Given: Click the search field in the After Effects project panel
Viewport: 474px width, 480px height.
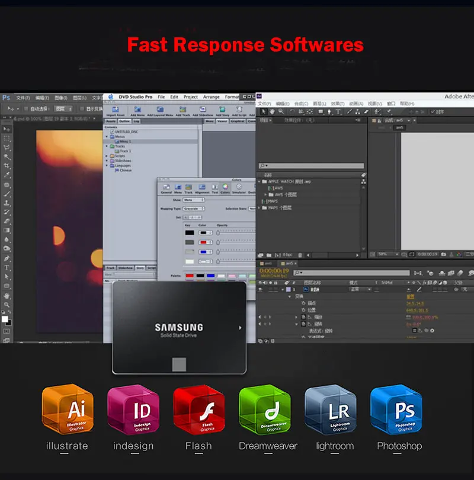Looking at the screenshot, I should click(x=311, y=165).
